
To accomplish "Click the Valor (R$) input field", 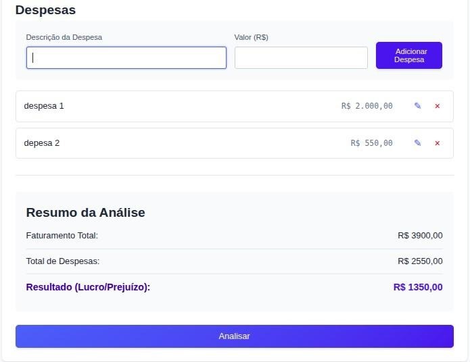I will click(301, 57).
